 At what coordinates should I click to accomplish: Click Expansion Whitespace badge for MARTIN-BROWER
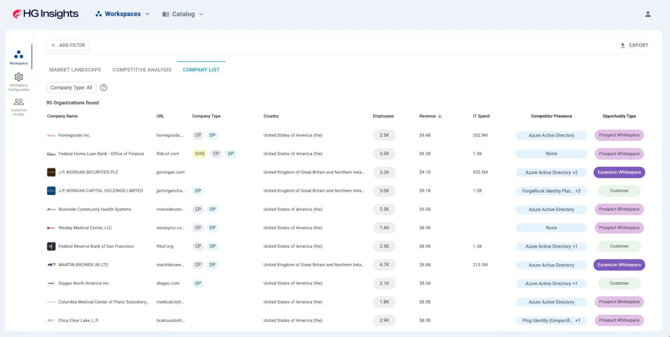tap(619, 265)
